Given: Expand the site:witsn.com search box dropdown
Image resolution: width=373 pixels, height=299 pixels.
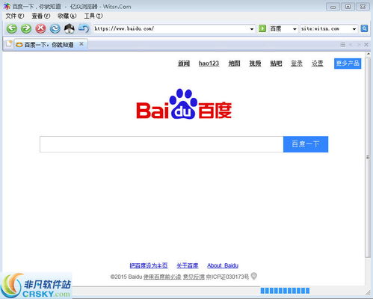Looking at the screenshot, I should click(x=354, y=29).
